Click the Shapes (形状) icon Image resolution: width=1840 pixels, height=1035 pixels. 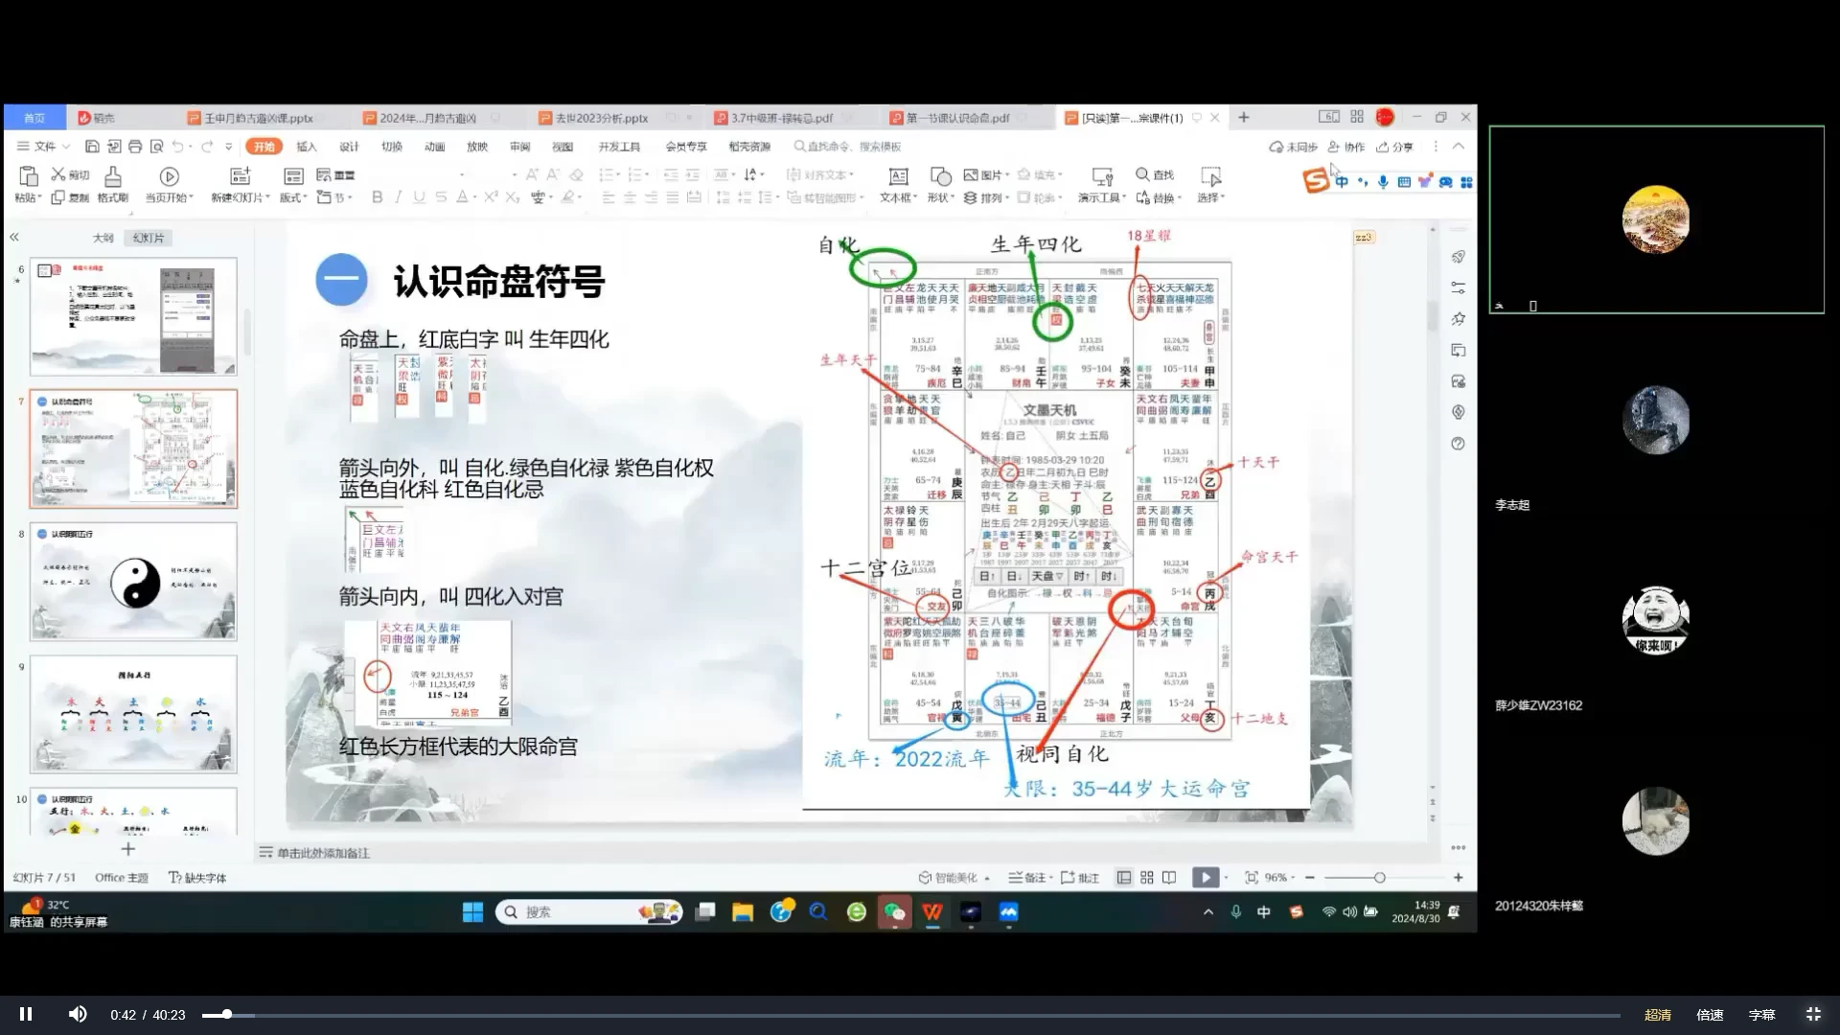pos(940,176)
